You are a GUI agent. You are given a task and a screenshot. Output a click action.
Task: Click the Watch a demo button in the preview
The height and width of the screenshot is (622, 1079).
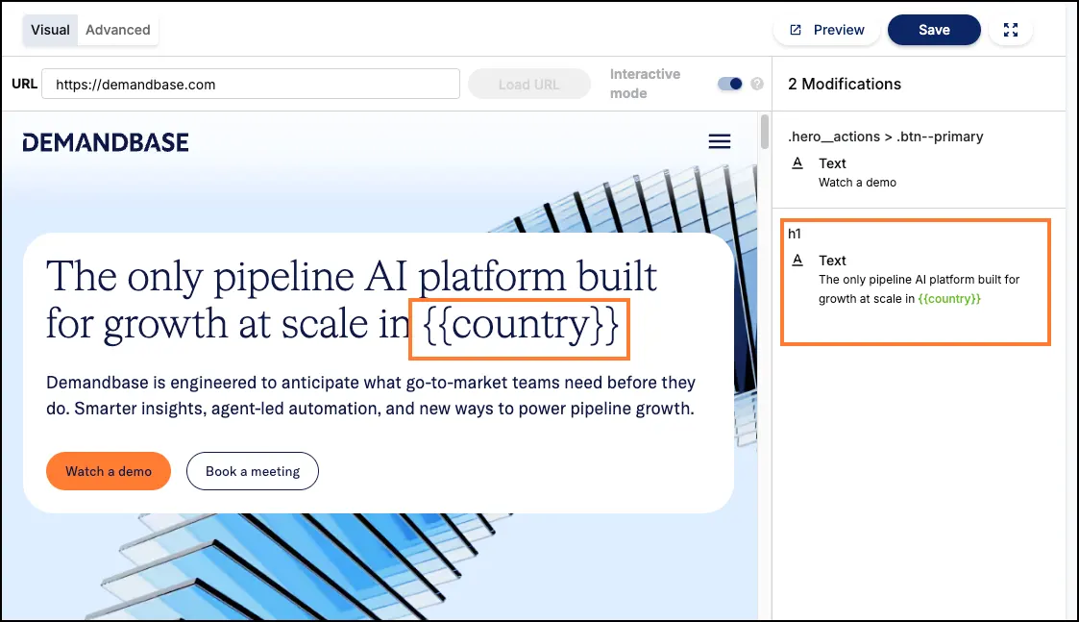[x=108, y=471]
